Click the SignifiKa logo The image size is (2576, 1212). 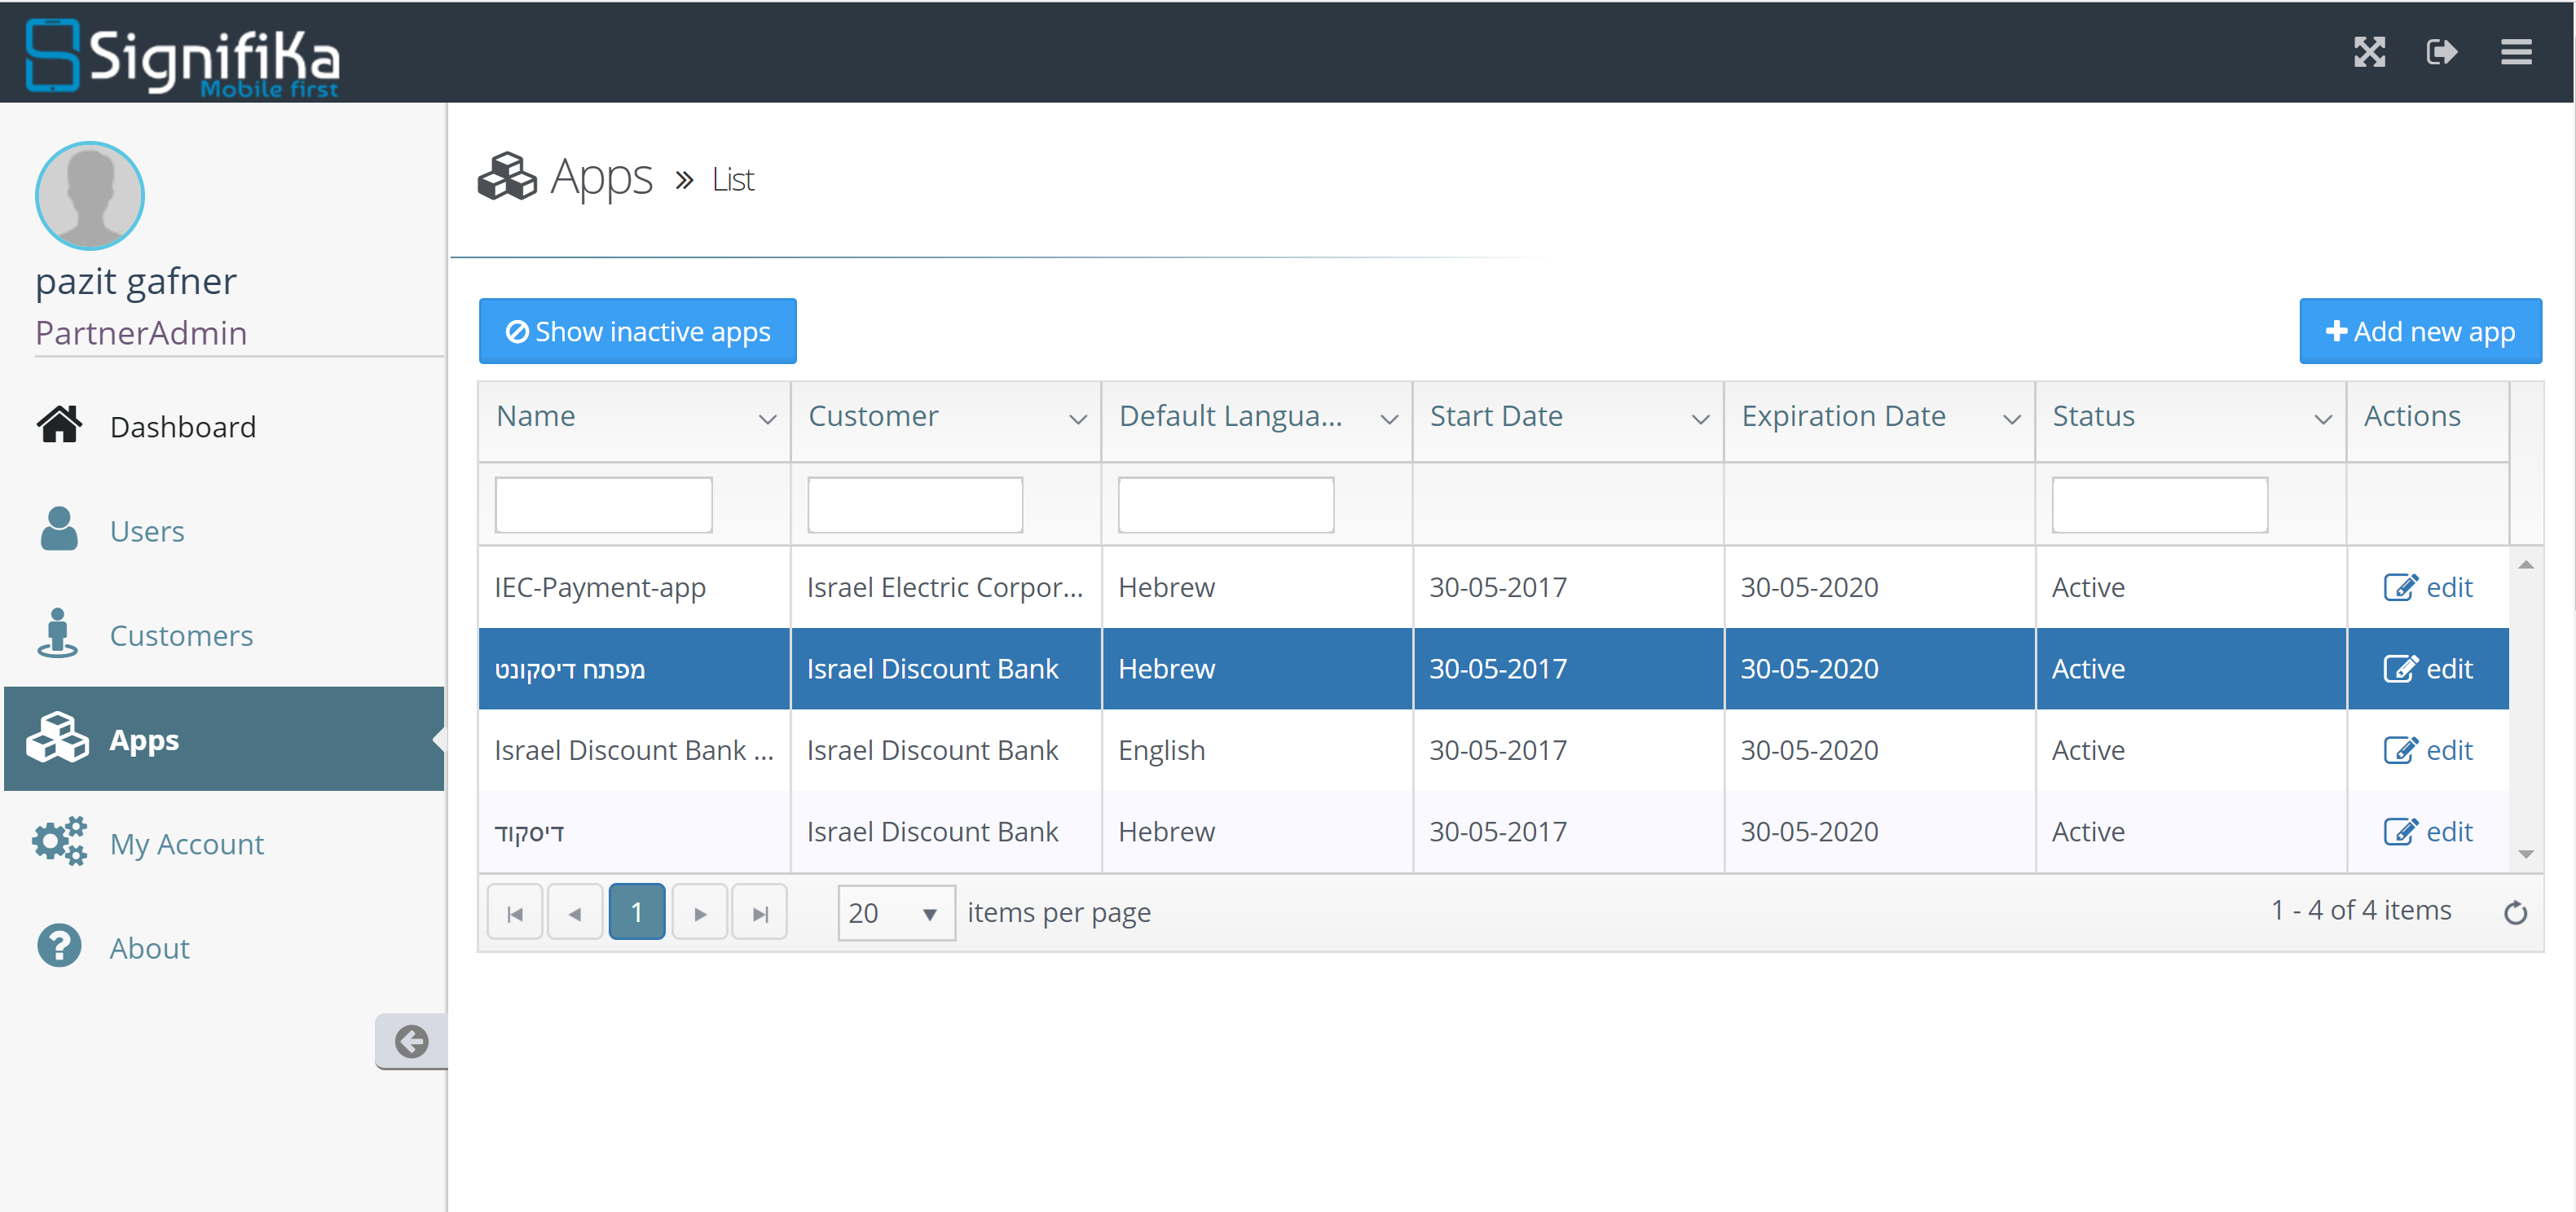tap(183, 59)
